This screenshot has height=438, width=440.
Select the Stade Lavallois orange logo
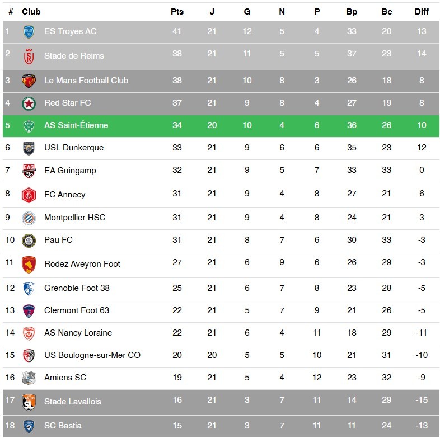(x=29, y=402)
